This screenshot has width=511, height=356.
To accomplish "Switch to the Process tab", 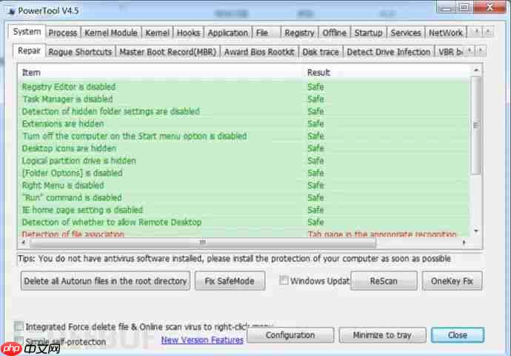I will (62, 33).
